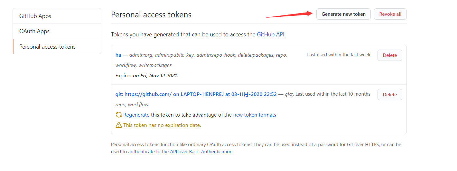Click the 'workflow, write:packages' scopes text
The width and height of the screenshot is (457, 171).
pos(144,65)
